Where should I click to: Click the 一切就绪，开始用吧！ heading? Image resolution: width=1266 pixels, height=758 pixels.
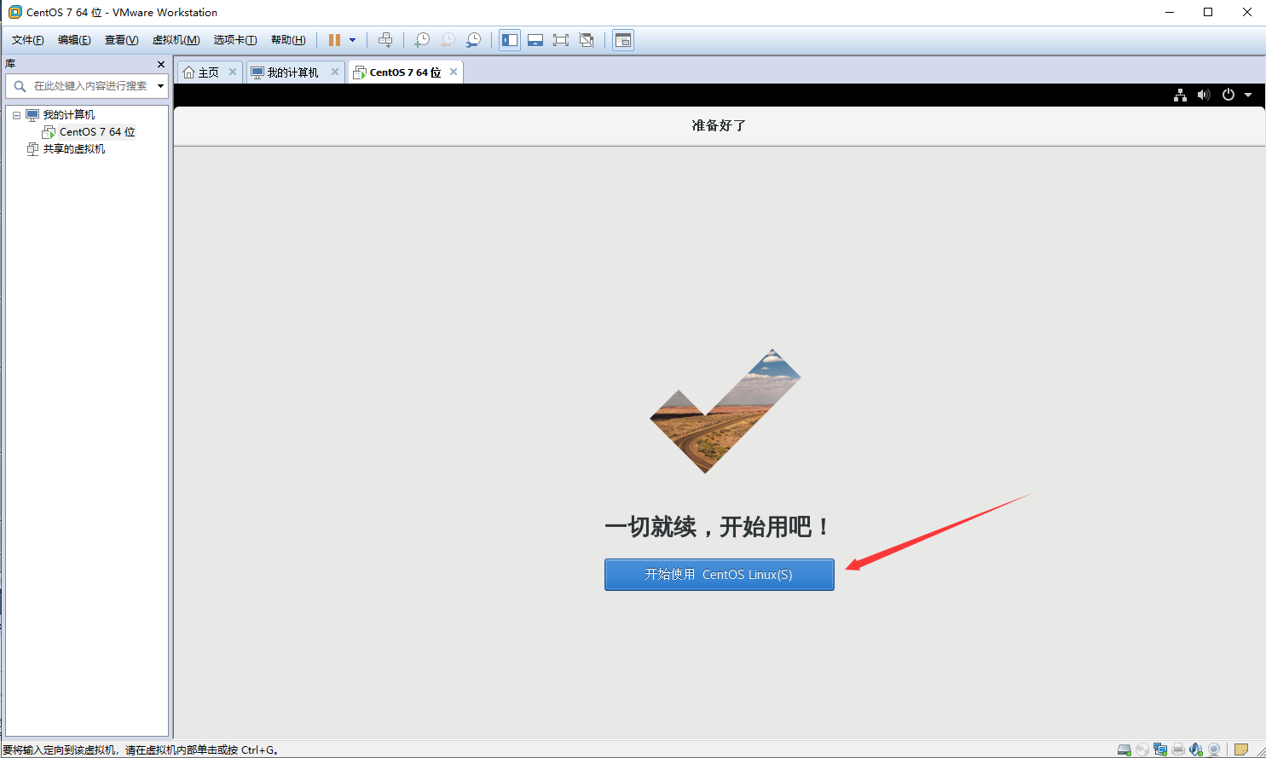(x=718, y=526)
